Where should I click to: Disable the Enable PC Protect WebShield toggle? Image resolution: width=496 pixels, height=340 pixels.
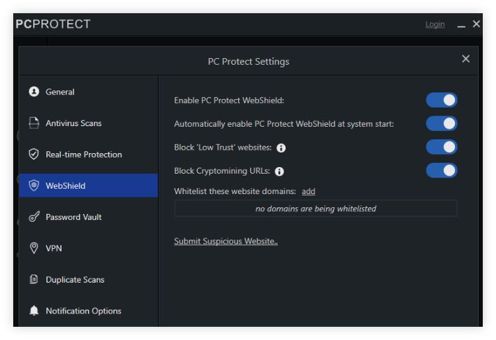click(x=441, y=100)
